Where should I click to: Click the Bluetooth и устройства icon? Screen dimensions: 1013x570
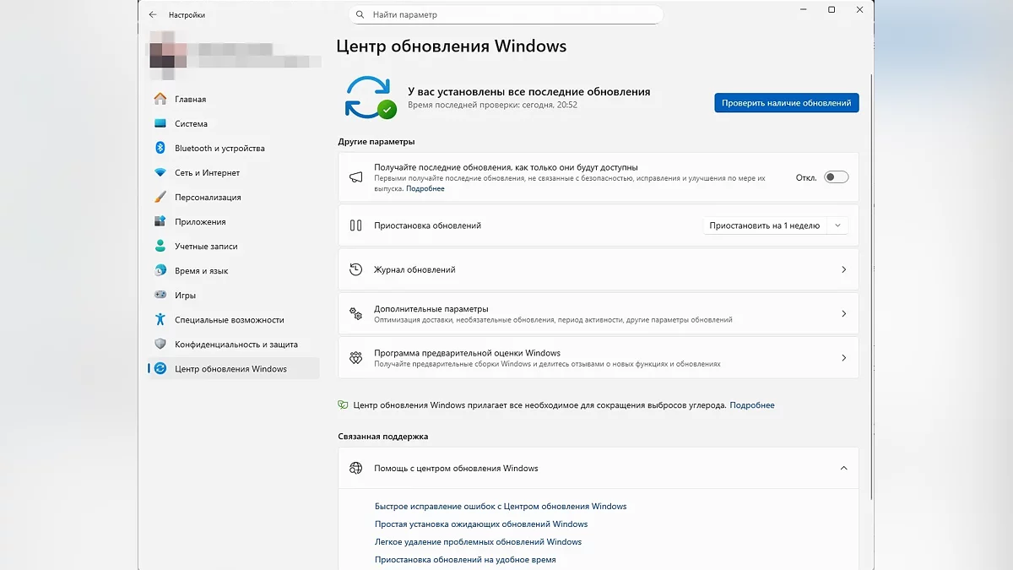point(160,148)
